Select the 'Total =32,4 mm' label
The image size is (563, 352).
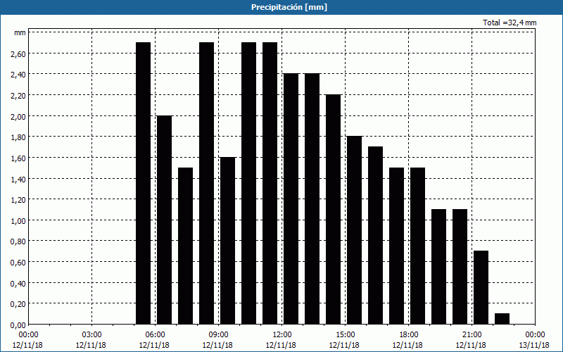[x=510, y=23]
